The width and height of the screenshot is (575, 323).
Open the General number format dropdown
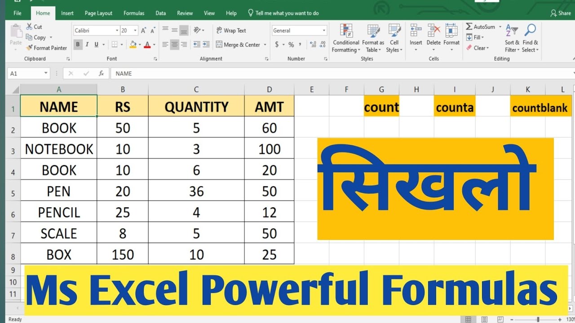[x=324, y=31]
